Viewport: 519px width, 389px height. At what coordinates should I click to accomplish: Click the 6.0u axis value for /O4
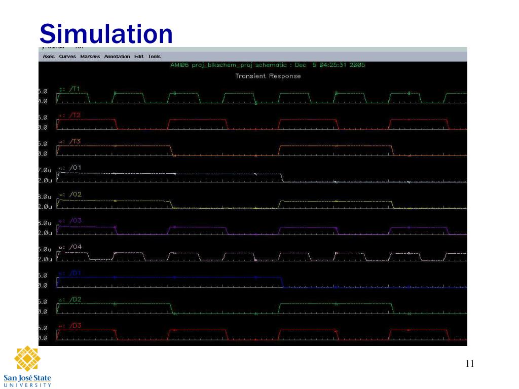(45, 249)
